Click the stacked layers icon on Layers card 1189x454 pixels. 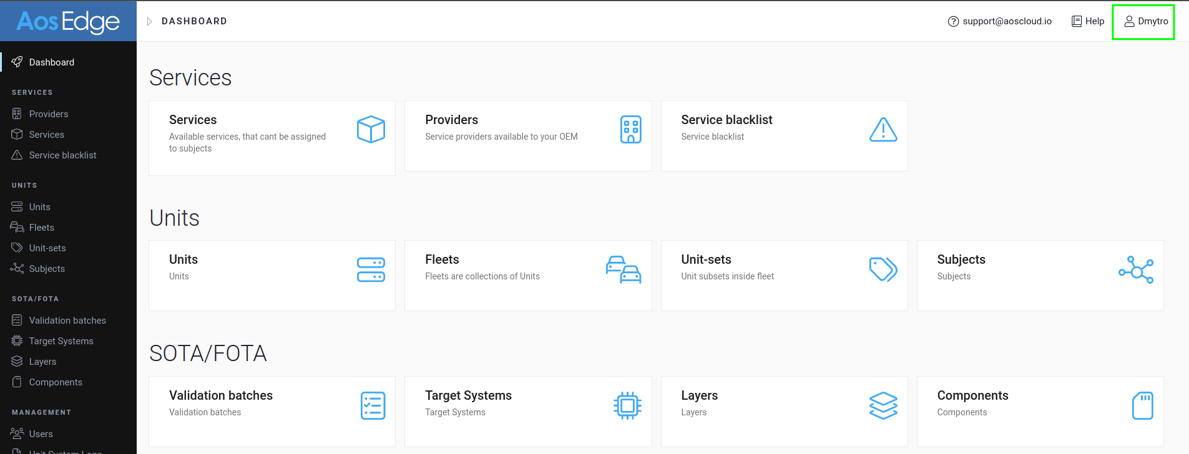point(883,405)
